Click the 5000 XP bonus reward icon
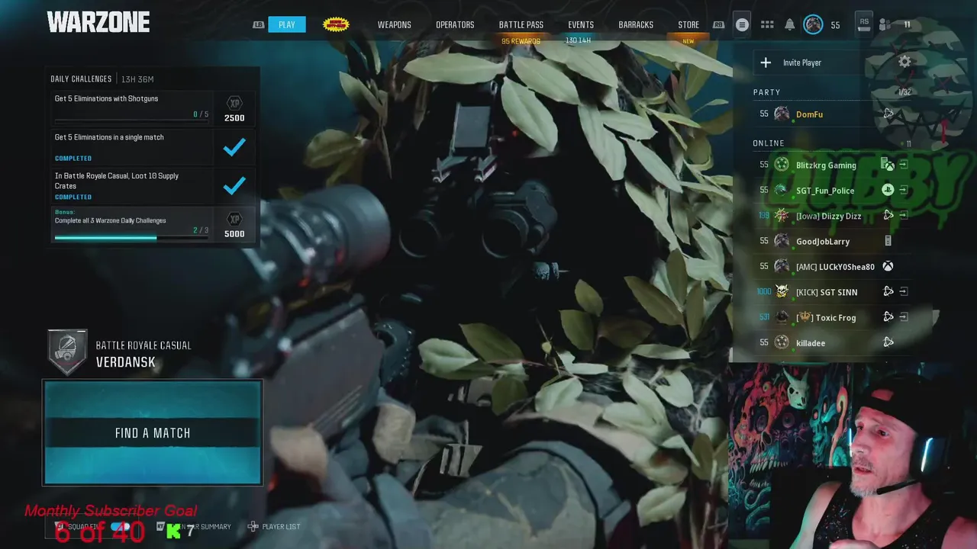The width and height of the screenshot is (977, 549). [x=234, y=220]
